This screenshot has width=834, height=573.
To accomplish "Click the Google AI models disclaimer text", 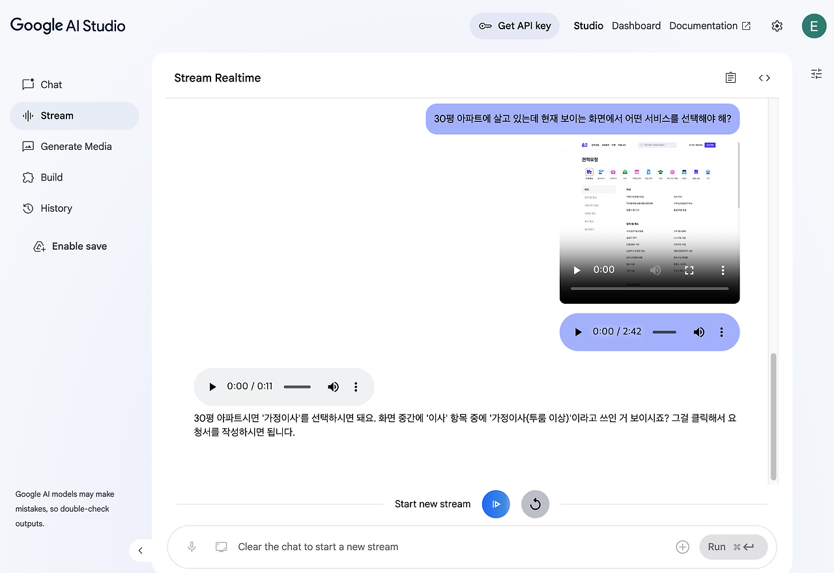I will (x=65, y=509).
